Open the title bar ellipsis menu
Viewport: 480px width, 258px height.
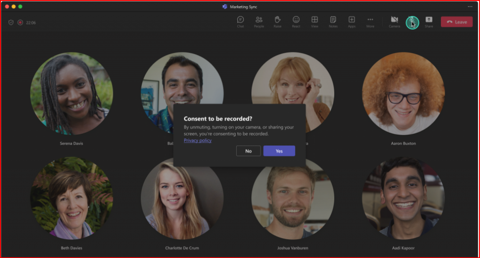[470, 7]
